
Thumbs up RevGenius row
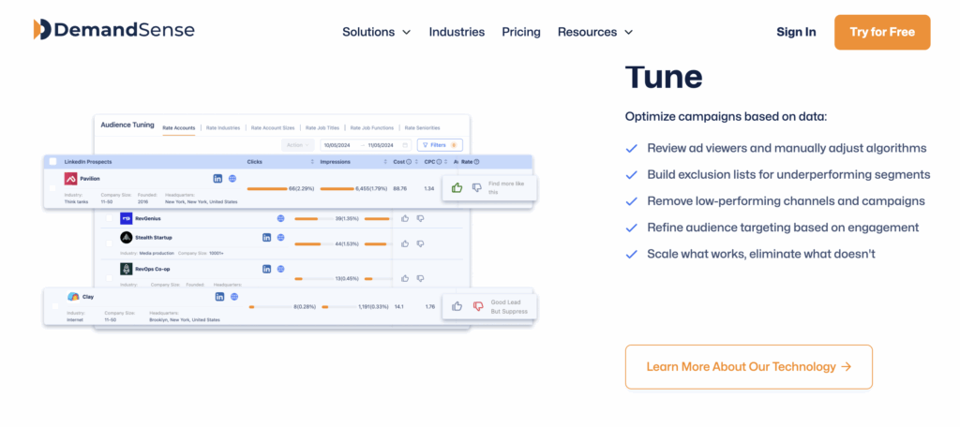click(x=405, y=218)
